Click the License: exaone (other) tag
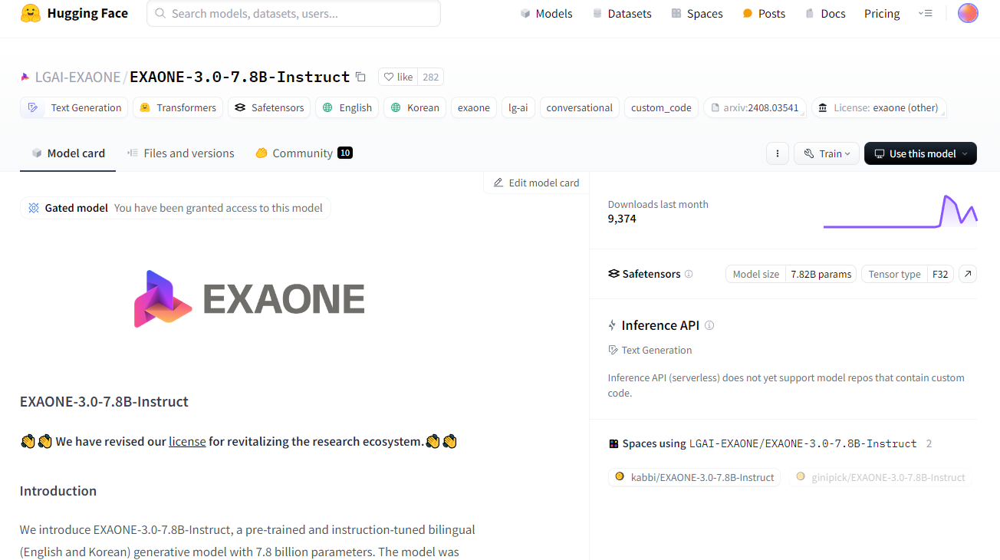Screen dimensions: 1000x560 tap(879, 107)
